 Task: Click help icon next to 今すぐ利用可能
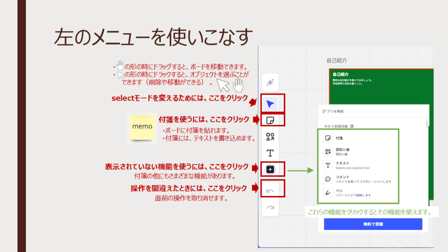(x=352, y=126)
